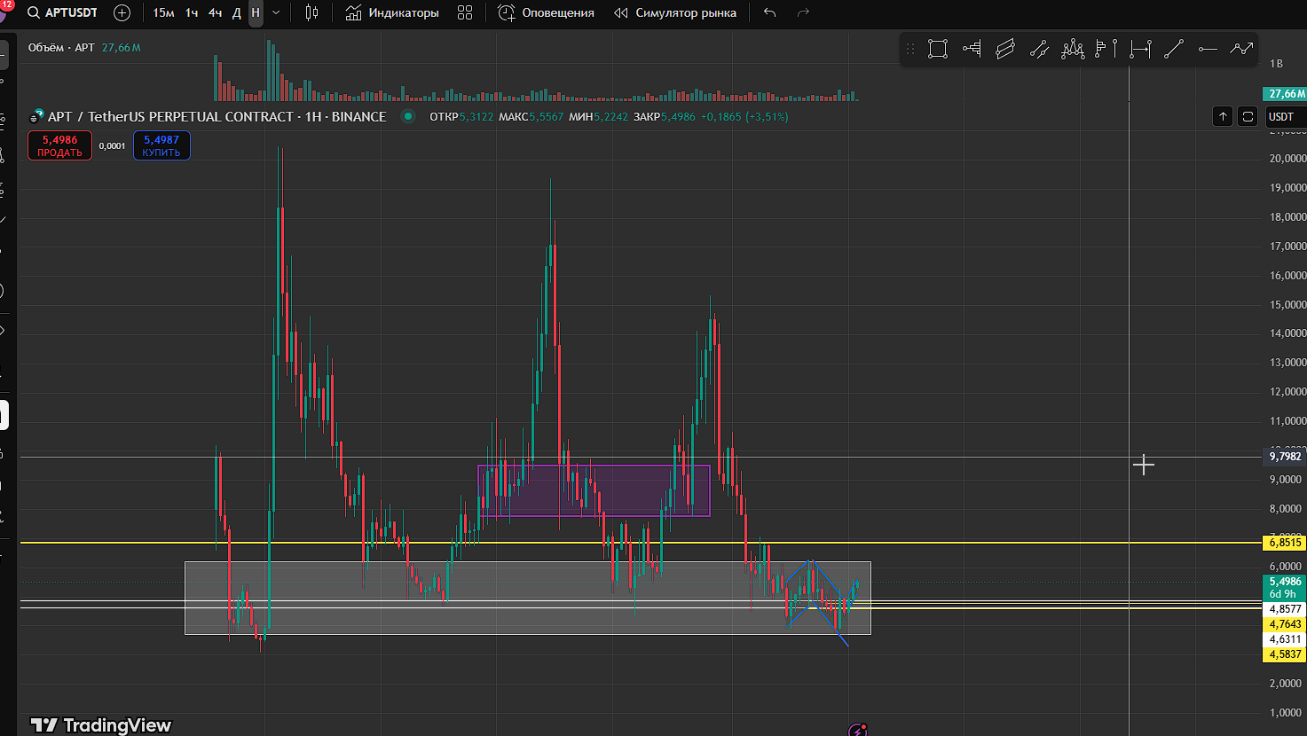Open the layout templates grid icon
Image resolution: width=1307 pixels, height=736 pixels.
click(x=465, y=12)
